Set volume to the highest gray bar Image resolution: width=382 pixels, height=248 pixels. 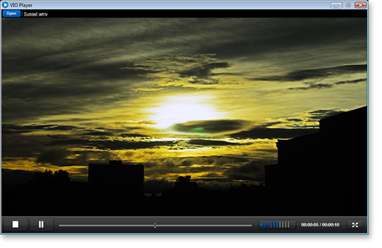click(289, 225)
